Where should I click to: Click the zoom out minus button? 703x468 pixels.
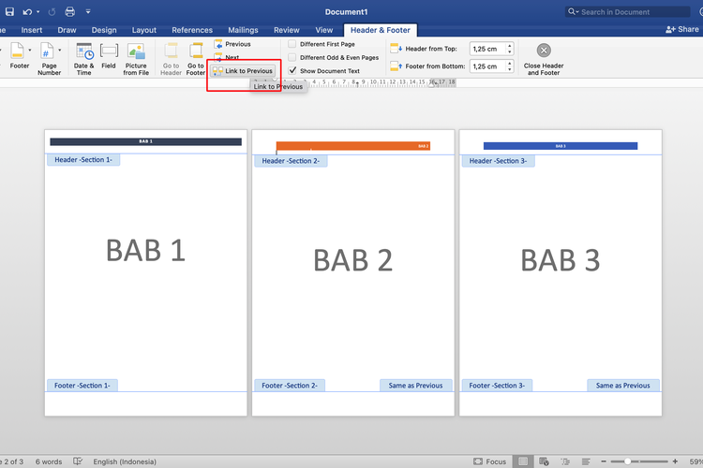point(604,461)
